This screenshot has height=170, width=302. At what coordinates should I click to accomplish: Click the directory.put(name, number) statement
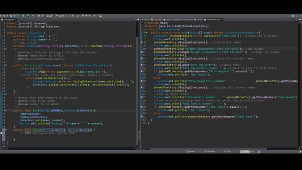point(42,120)
